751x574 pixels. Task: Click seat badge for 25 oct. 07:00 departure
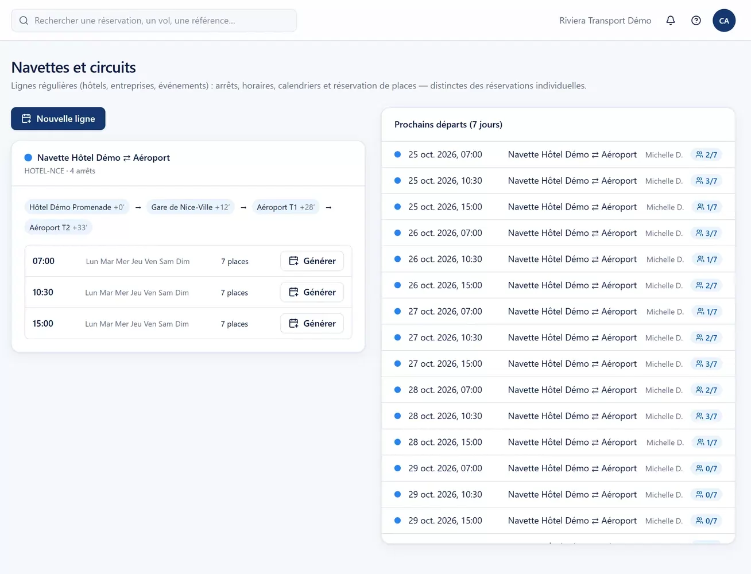[x=706, y=154]
